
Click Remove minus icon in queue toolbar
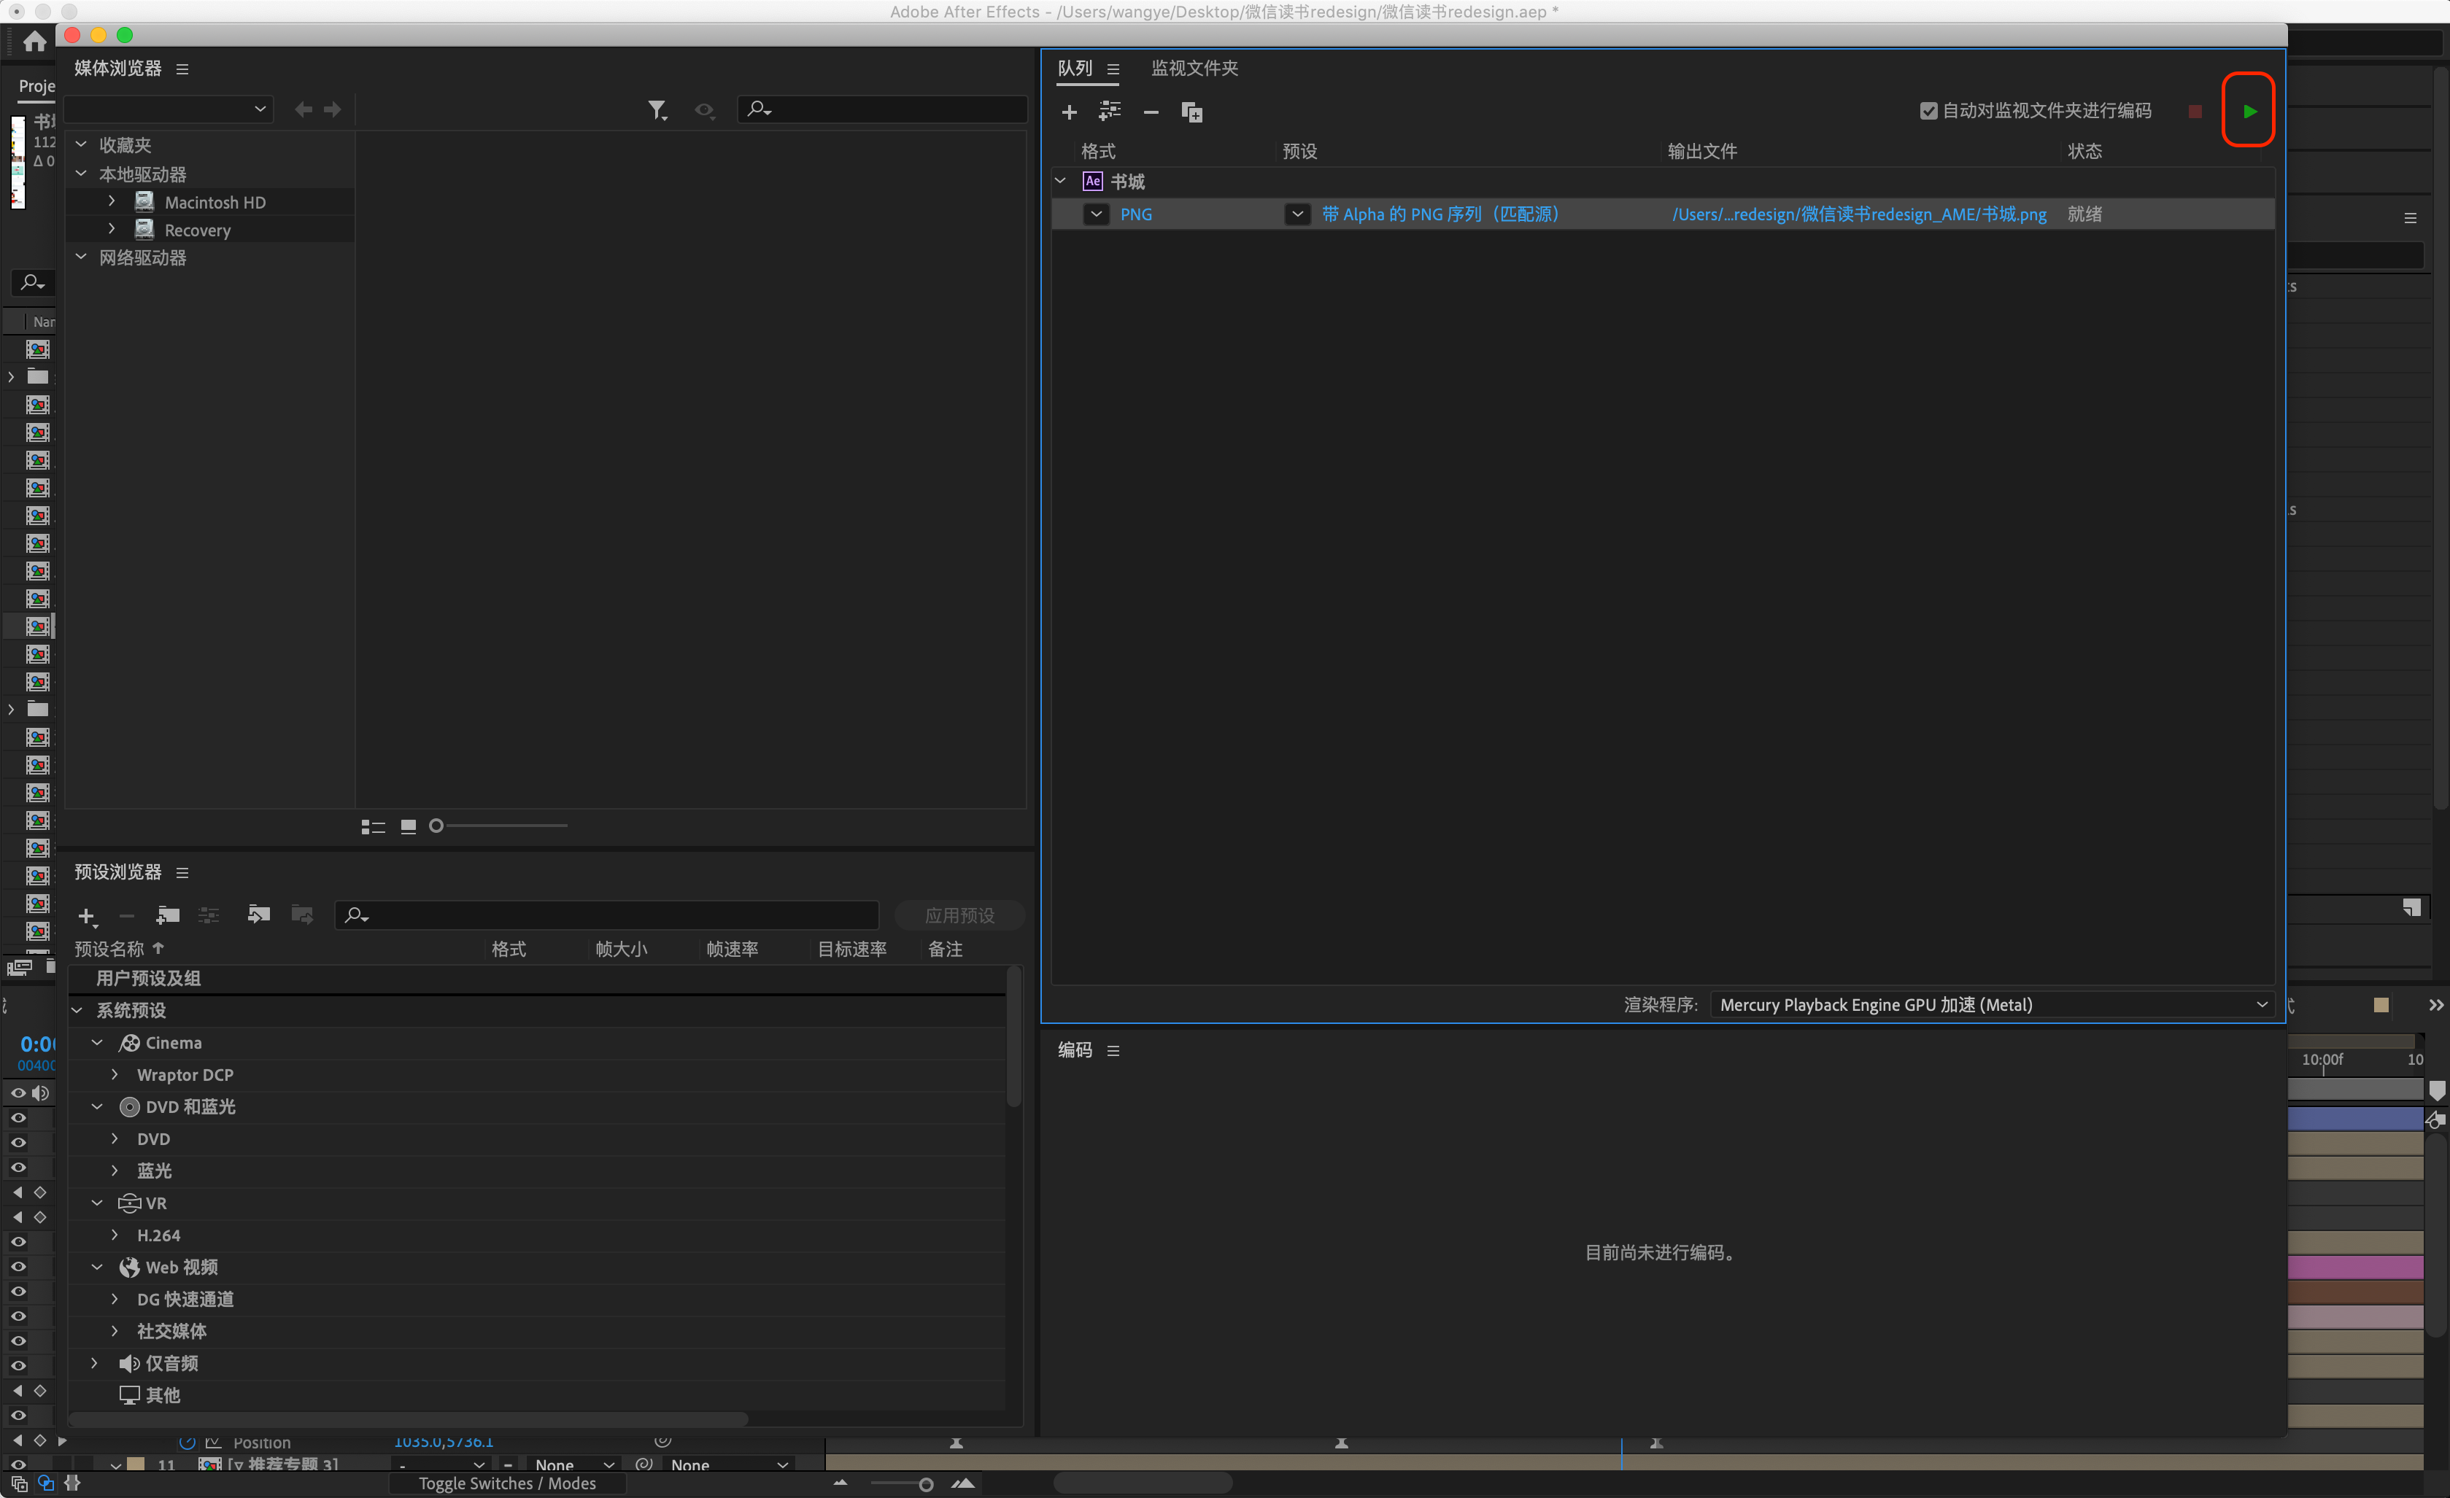point(1151,112)
